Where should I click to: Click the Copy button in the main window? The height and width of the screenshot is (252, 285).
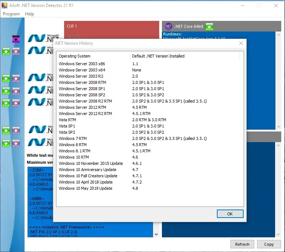coord(269,244)
